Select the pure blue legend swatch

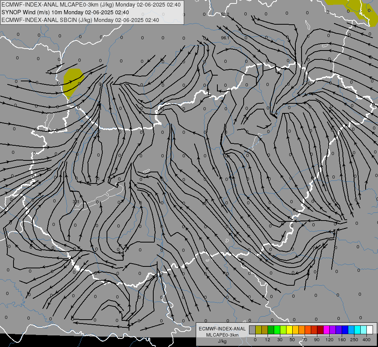345,330
